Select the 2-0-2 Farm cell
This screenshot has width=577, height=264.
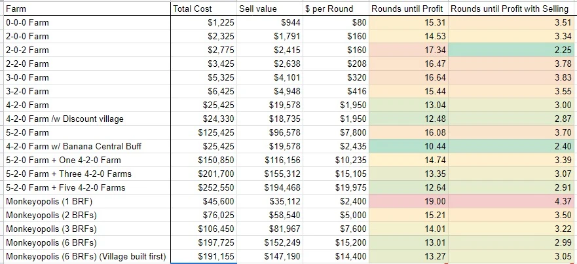pos(85,50)
